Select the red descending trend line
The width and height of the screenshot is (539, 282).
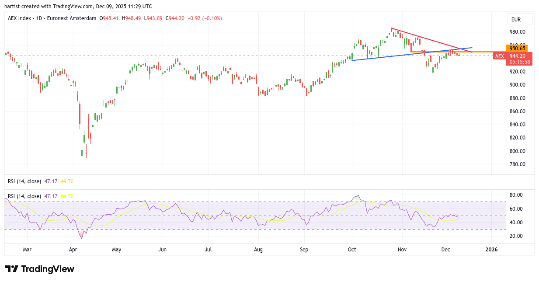[428, 39]
